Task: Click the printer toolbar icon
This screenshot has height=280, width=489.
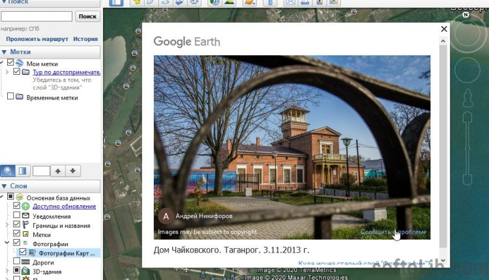Action: [304, 3]
